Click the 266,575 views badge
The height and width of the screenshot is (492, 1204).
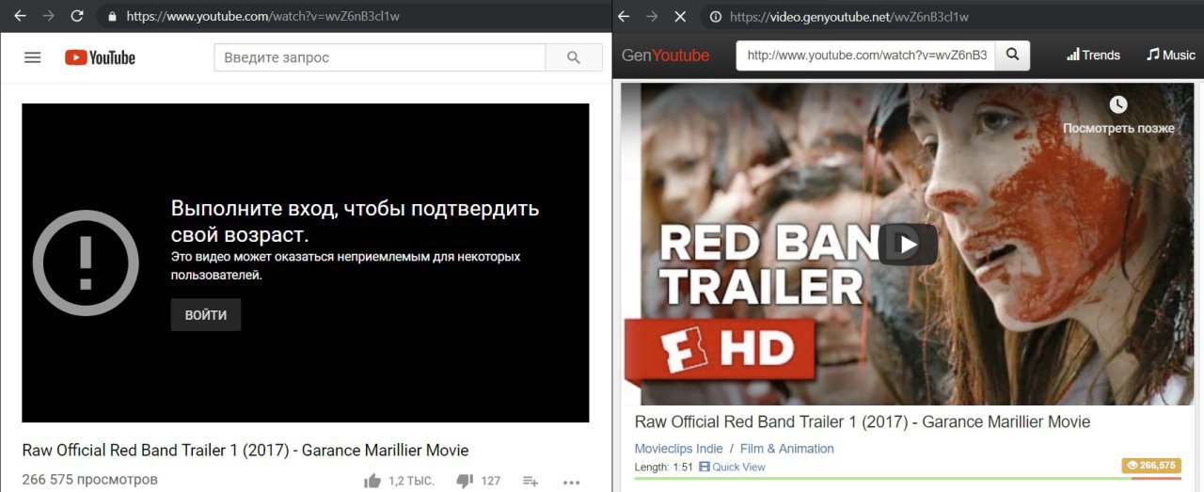tap(1151, 466)
